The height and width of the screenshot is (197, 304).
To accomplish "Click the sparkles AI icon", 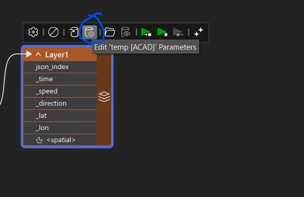I will 199,32.
